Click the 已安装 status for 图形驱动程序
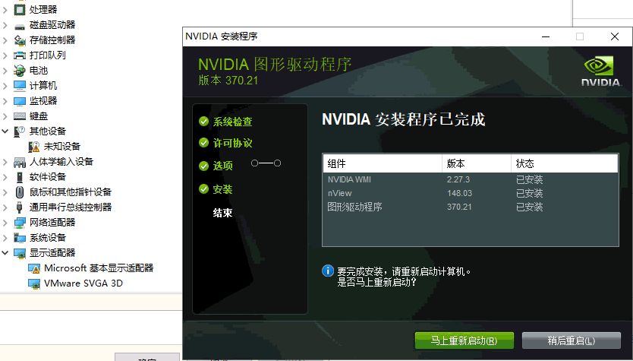633x361 pixels. pos(529,207)
